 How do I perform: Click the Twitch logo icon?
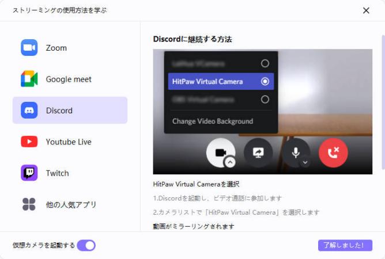29,173
